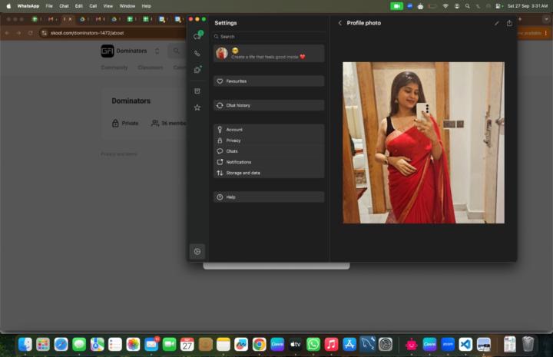Viewport: 553px width, 357px height.
Task: Click the profile card with avatar in settings
Action: point(268,53)
